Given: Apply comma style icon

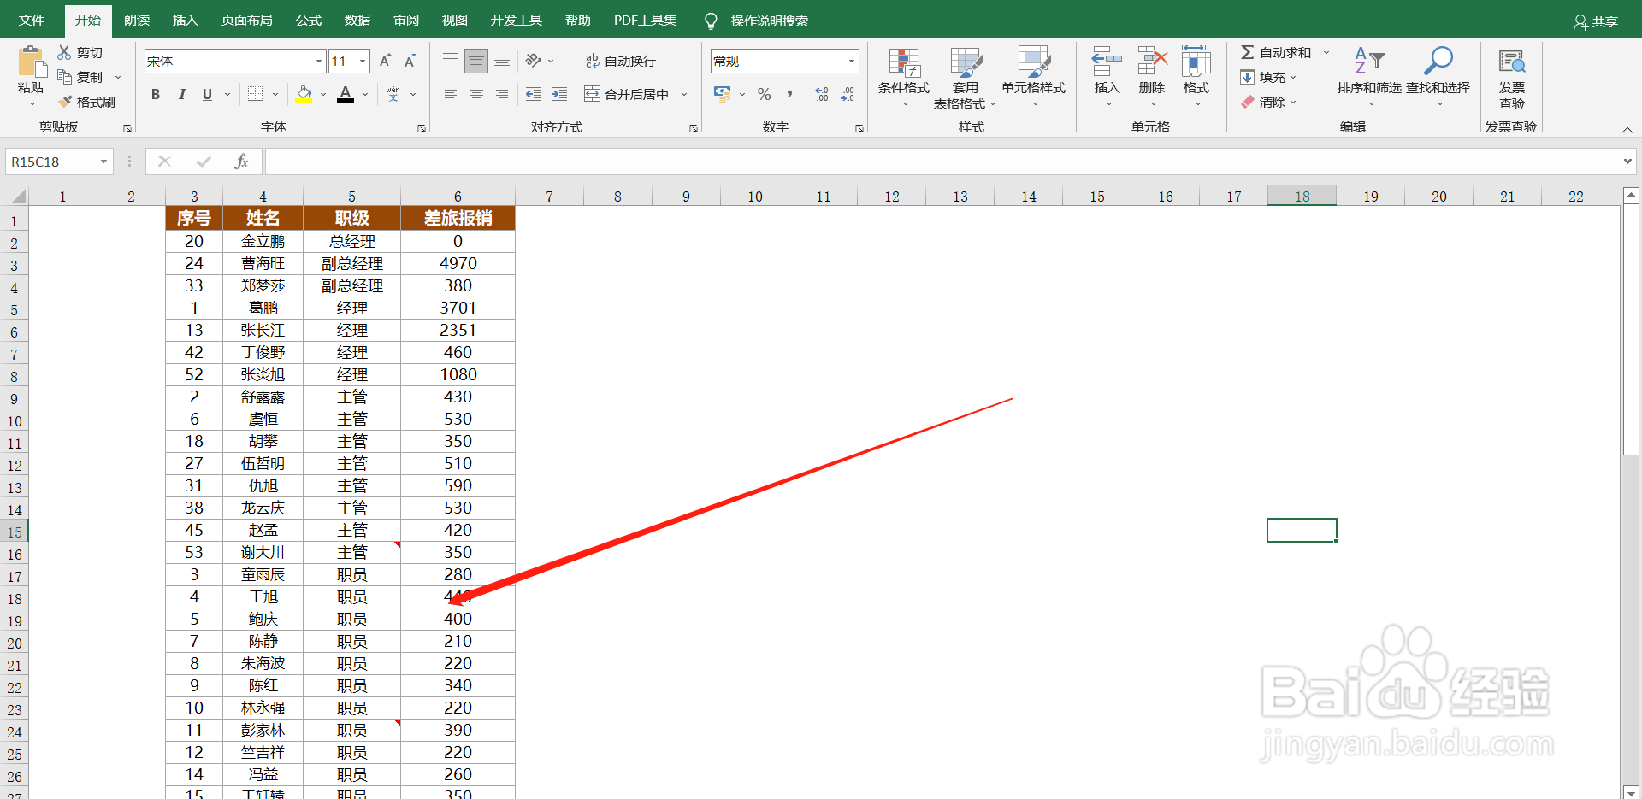Looking at the screenshot, I should tap(789, 94).
